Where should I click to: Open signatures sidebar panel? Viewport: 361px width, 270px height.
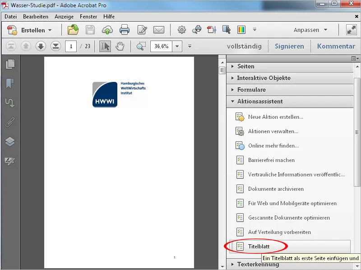[10, 161]
